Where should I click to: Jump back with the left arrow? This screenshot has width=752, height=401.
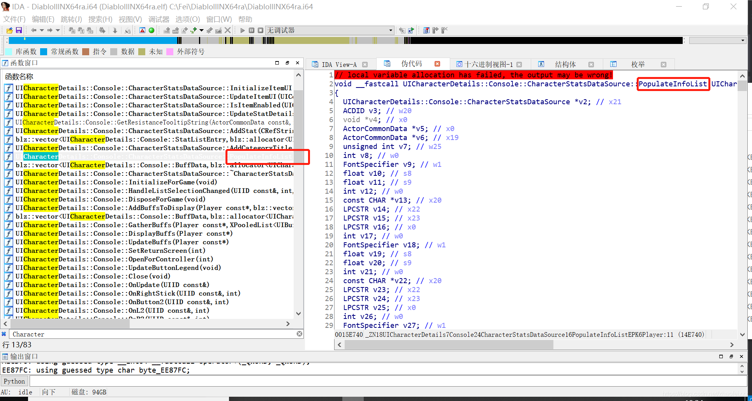(x=33, y=30)
